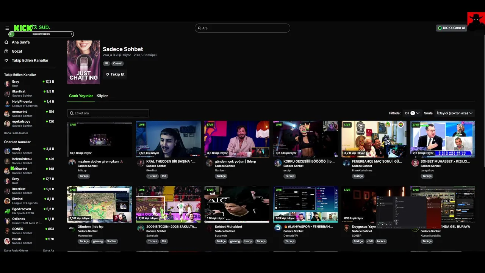
Task: Click the Casual category tag
Action: pos(118,63)
